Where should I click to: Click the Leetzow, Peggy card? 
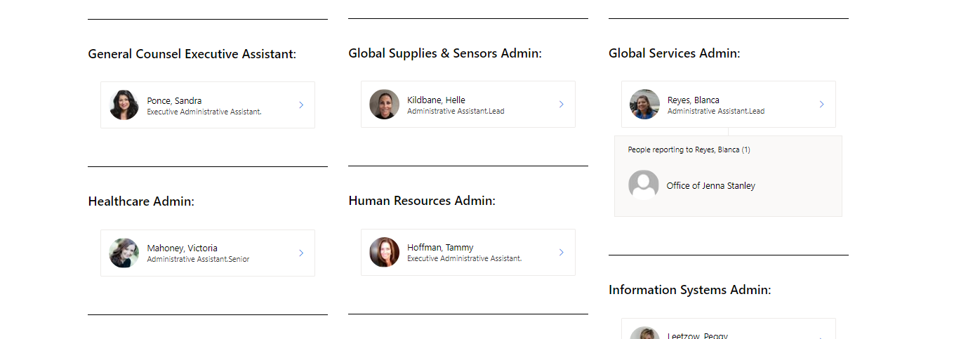pyautogui.click(x=728, y=328)
